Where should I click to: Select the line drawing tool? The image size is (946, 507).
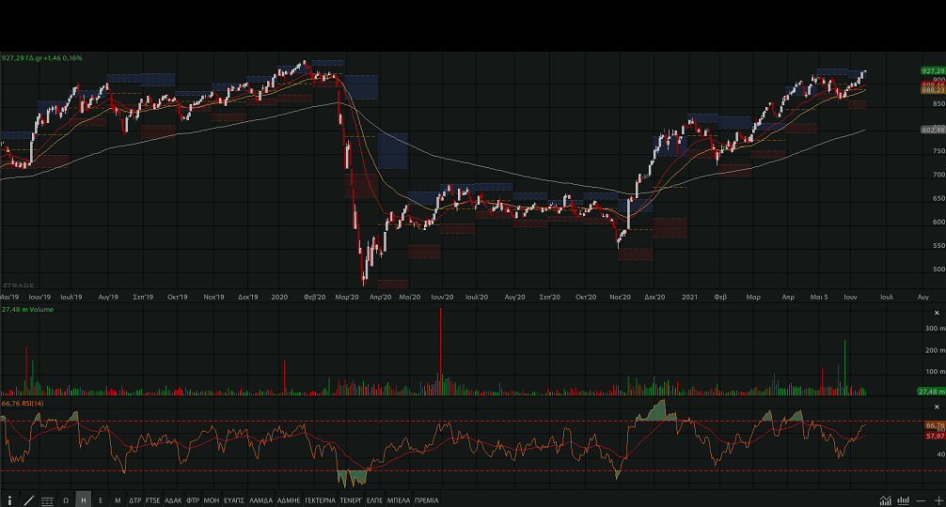[x=28, y=500]
